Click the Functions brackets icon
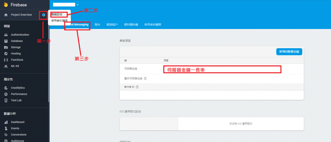Screen dimensions: 331x142 pyautogui.click(x=6, y=60)
